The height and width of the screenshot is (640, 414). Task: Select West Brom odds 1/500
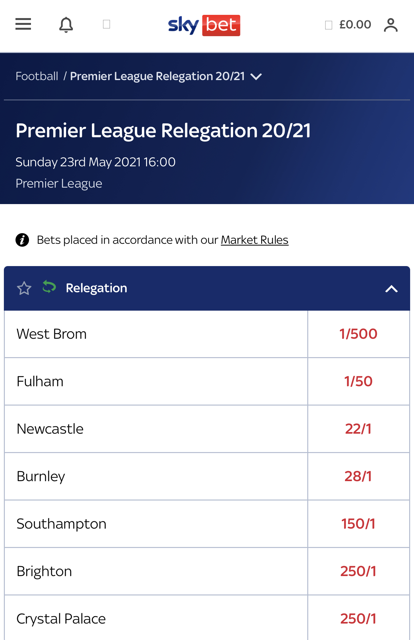coord(359,334)
